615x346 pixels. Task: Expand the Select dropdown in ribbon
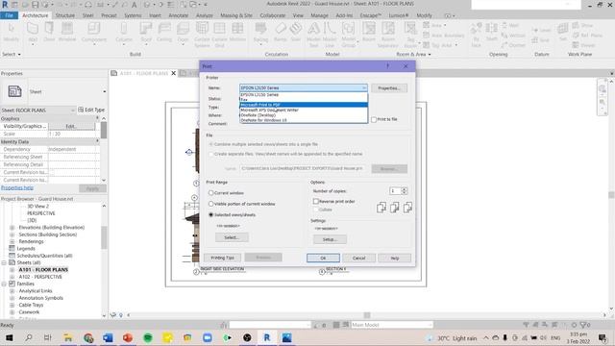(x=11, y=54)
